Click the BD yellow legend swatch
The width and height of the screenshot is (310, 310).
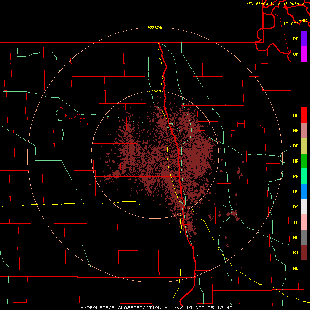(x=304, y=146)
